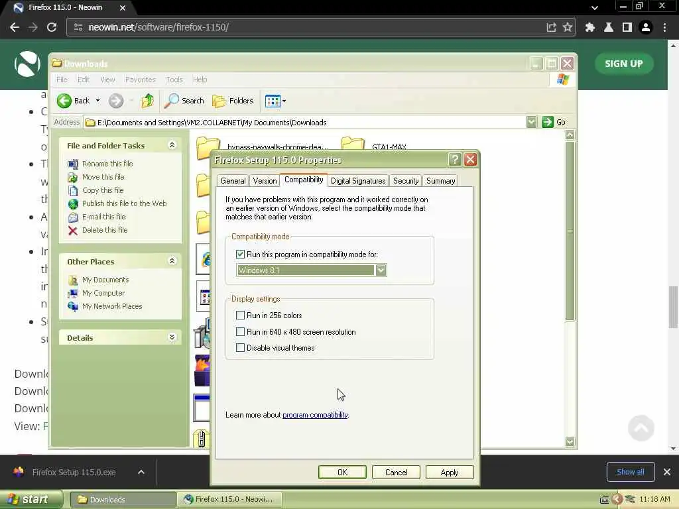Open the Favorites menu

point(141,80)
